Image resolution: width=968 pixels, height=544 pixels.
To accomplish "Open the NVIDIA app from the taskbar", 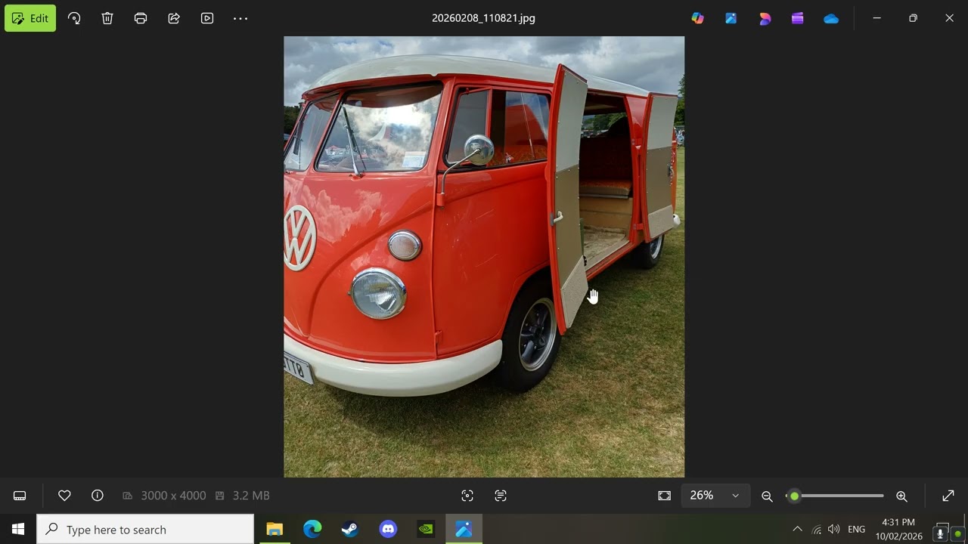I will [426, 529].
